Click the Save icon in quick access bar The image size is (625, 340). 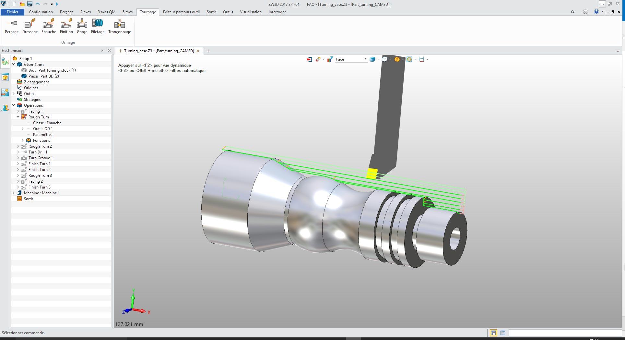pos(30,4)
